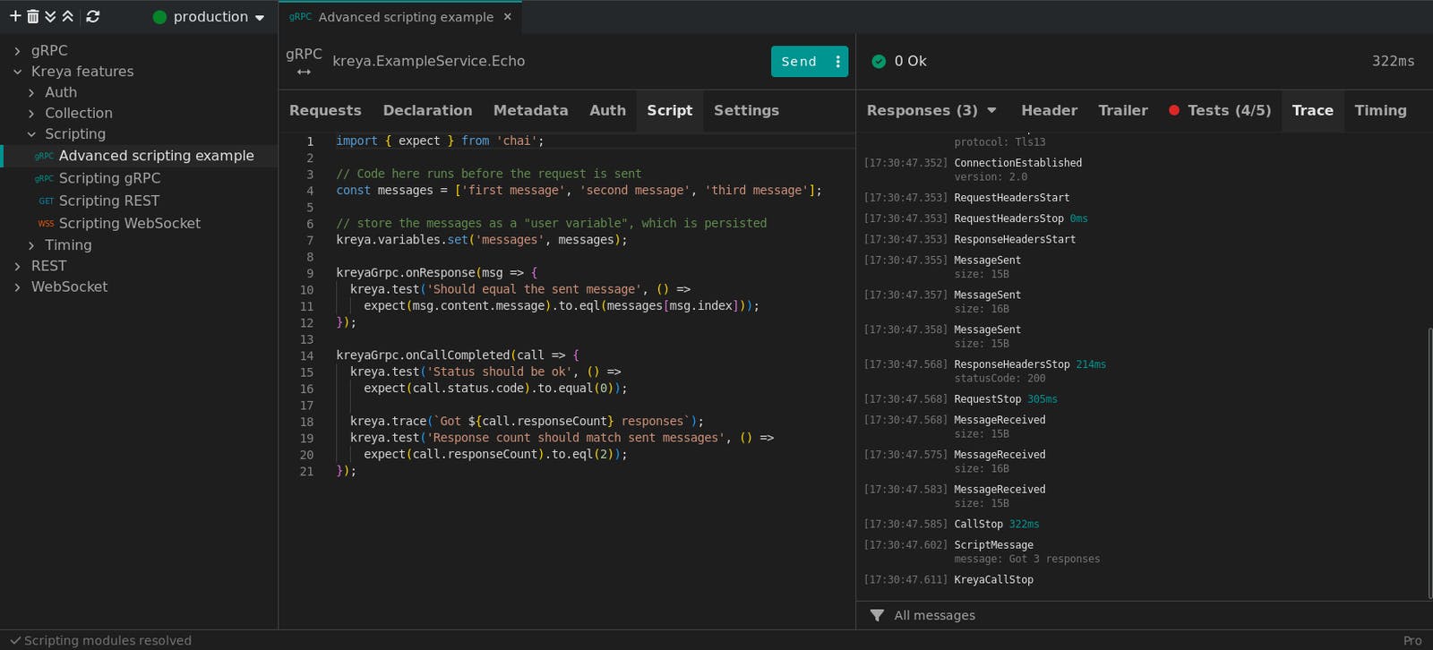Collapse the Kreya features folder chevron
Image resolution: width=1433 pixels, height=650 pixels.
tap(17, 72)
